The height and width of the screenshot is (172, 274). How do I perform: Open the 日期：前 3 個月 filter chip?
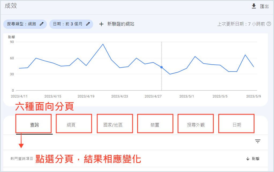coord(68,24)
